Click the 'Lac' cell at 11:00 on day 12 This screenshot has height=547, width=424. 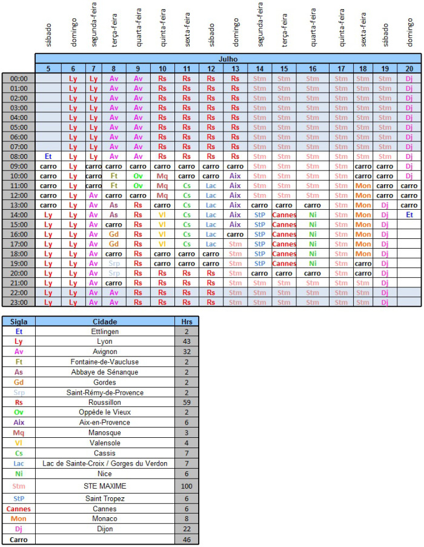click(x=211, y=186)
